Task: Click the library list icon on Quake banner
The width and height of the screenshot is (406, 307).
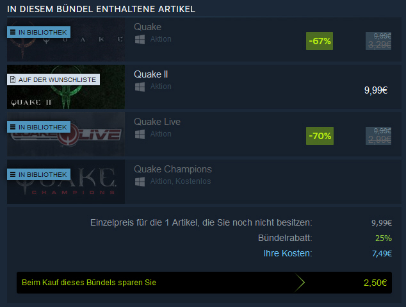Action: point(13,32)
